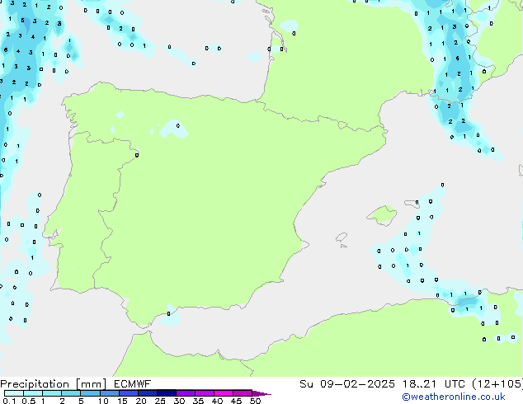Select the 20–25 mm dark blue swatch
This screenshot has width=523, height=404.
coord(147,393)
